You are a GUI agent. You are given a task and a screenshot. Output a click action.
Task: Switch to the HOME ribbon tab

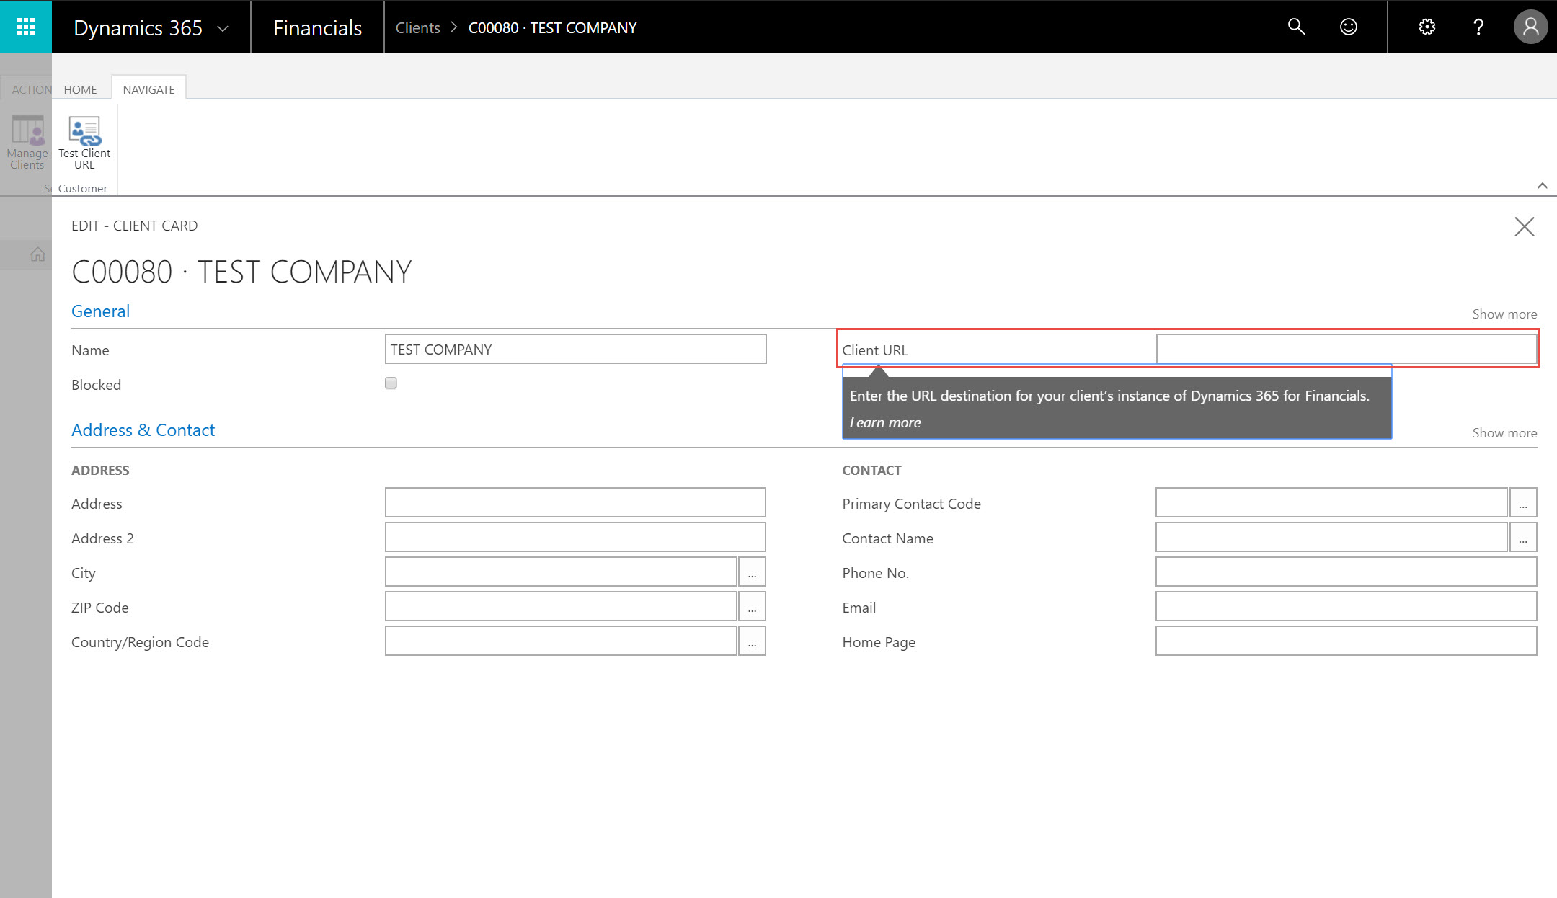80,89
